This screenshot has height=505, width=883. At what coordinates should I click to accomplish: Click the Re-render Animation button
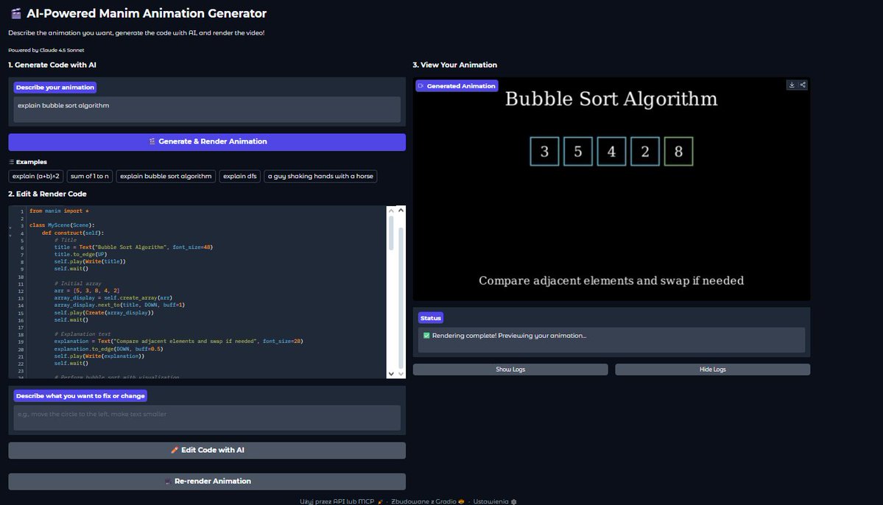(x=207, y=481)
